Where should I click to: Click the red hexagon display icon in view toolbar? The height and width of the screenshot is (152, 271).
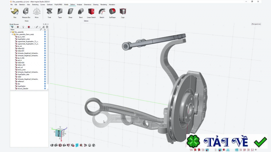tap(60, 145)
